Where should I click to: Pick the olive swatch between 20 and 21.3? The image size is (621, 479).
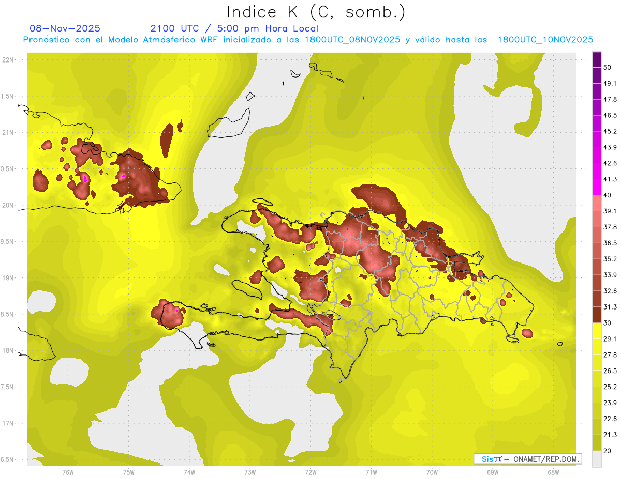tap(597, 442)
